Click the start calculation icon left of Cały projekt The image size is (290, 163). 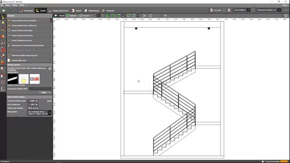pyautogui.click(x=212, y=10)
